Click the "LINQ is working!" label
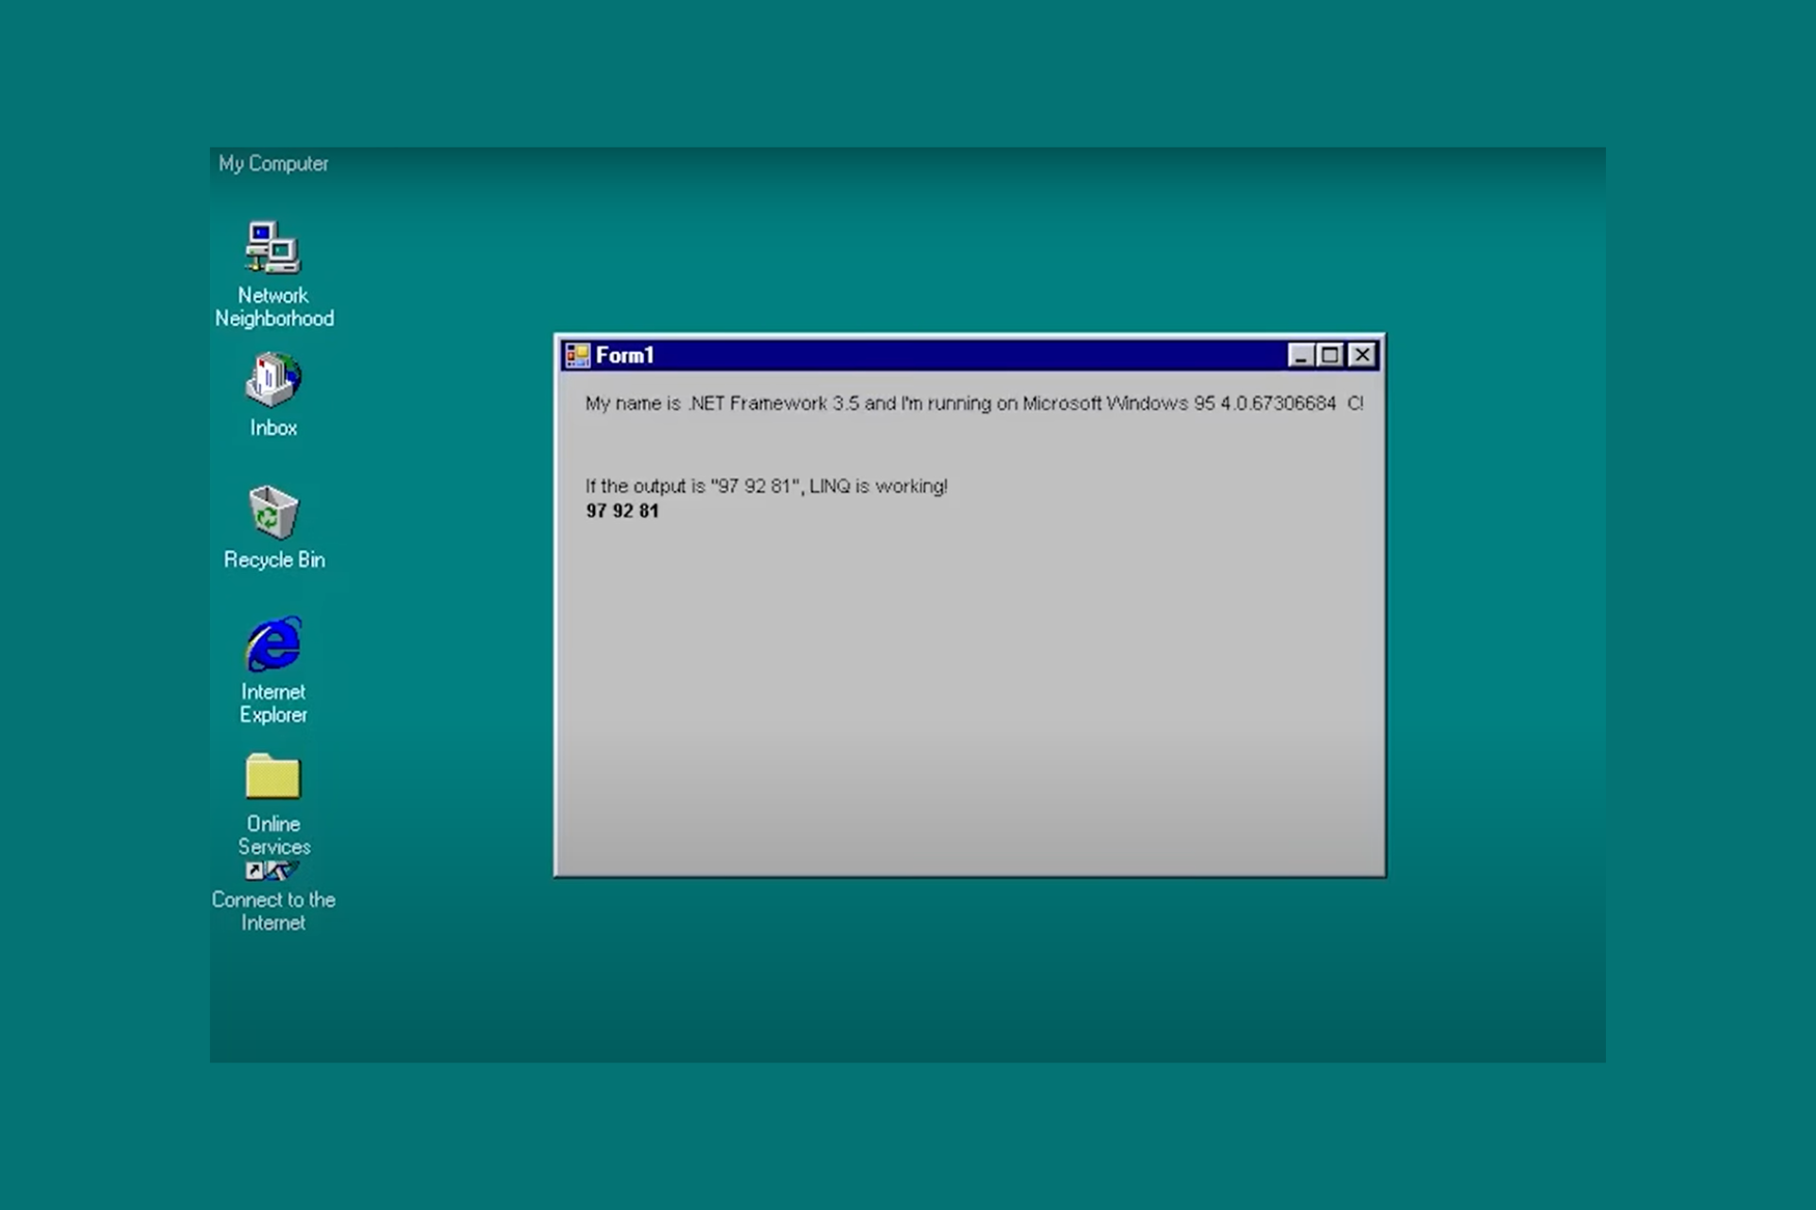This screenshot has width=1816, height=1210. 766,486
